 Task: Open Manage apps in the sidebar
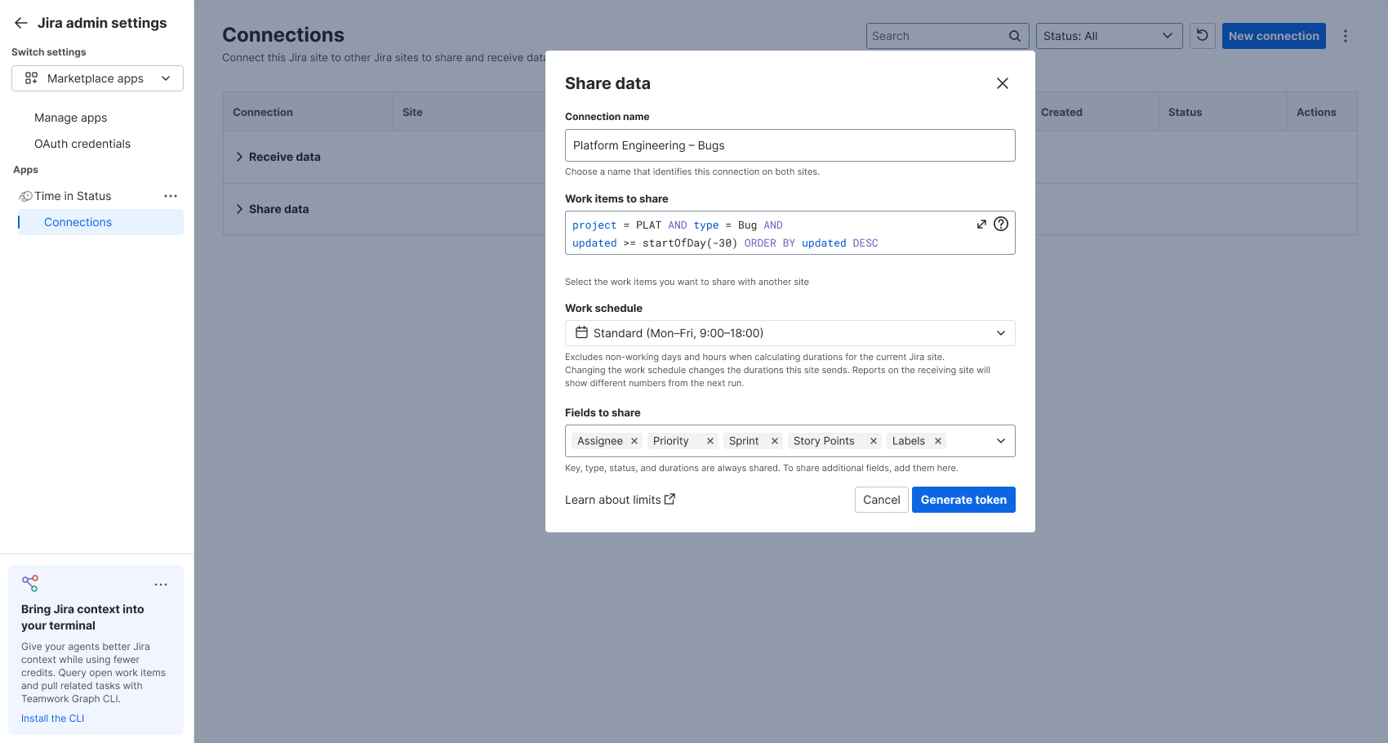[x=70, y=118]
